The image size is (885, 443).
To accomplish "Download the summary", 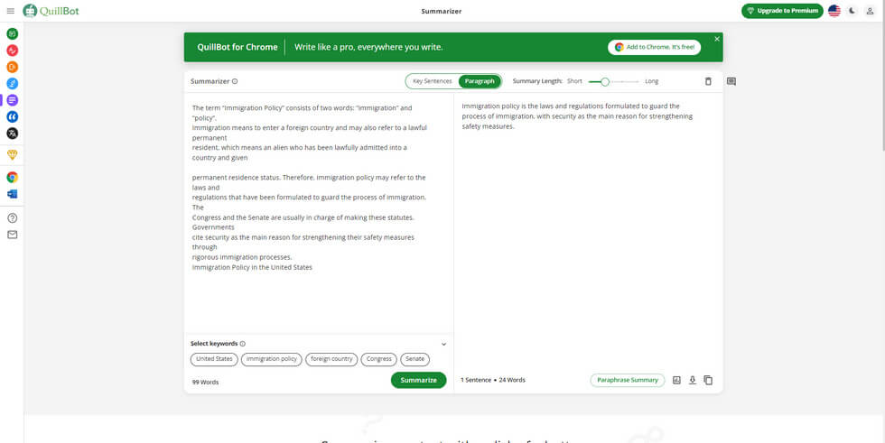I will pyautogui.click(x=693, y=380).
